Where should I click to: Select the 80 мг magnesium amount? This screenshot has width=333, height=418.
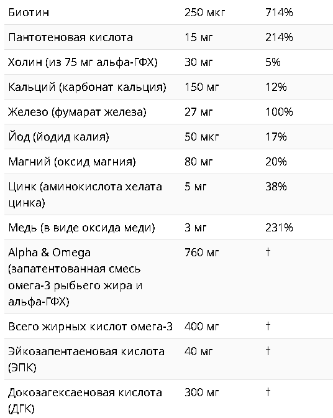[199, 162]
